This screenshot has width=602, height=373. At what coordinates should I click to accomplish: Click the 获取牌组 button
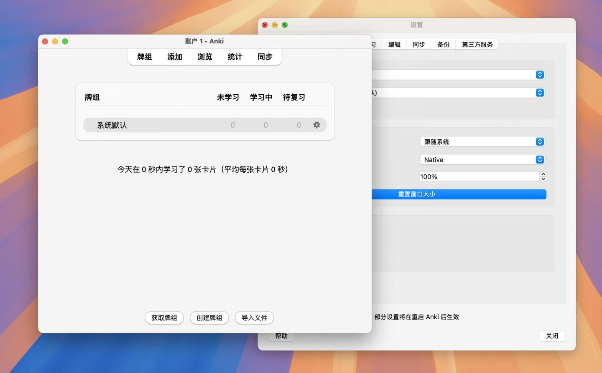click(x=164, y=318)
